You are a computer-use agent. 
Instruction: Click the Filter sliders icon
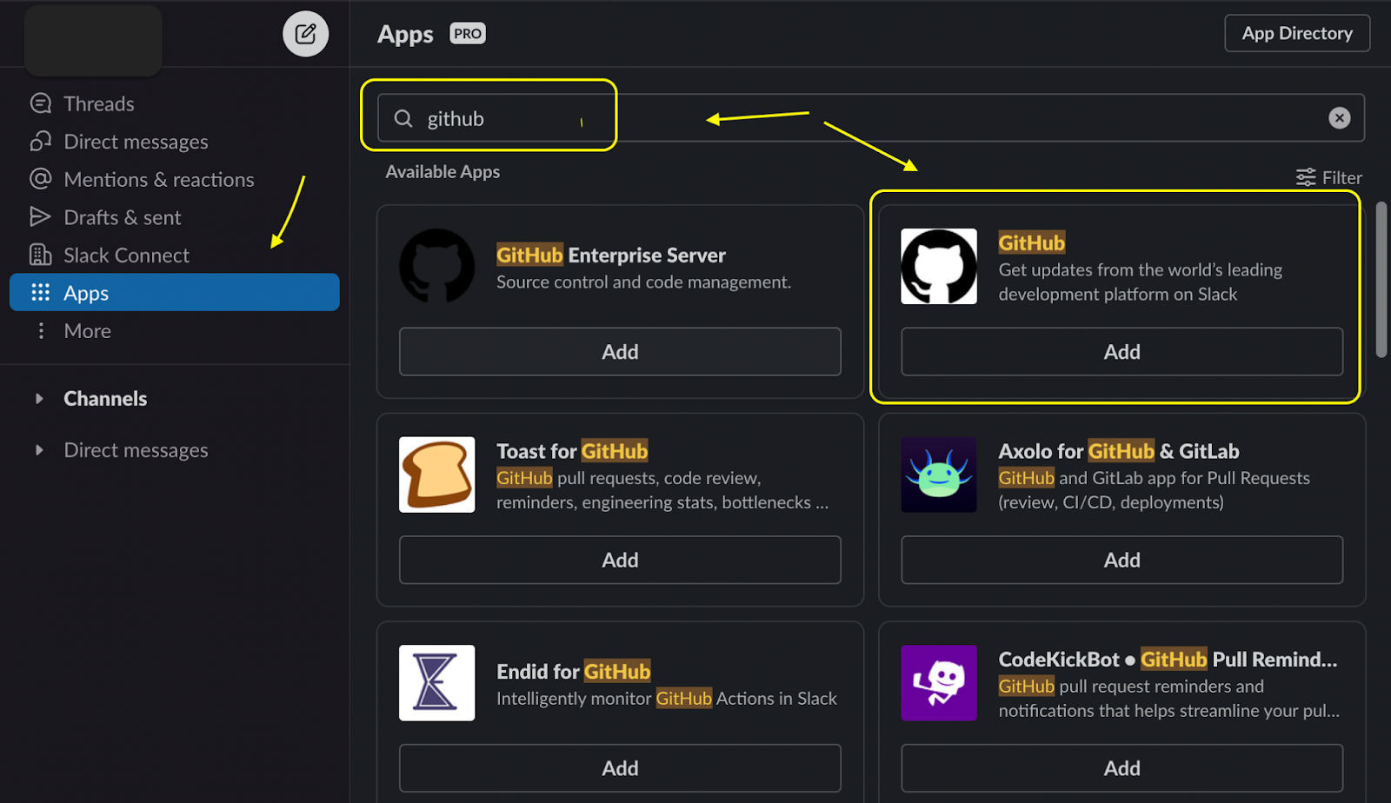(1306, 177)
